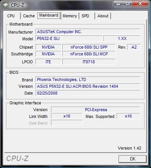Click the BIOS date 02/25/2008
Viewport: 151px width, 168px height.
click(88, 93)
